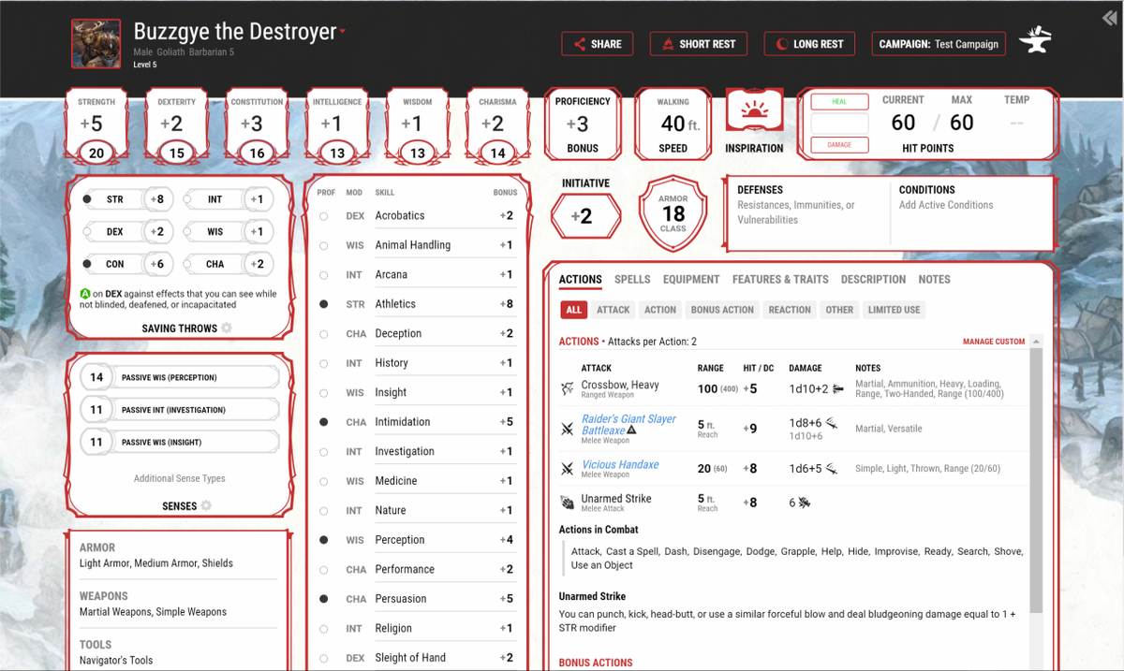Filter actions by Bonus Action

click(722, 310)
